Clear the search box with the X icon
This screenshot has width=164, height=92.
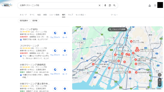99,5
